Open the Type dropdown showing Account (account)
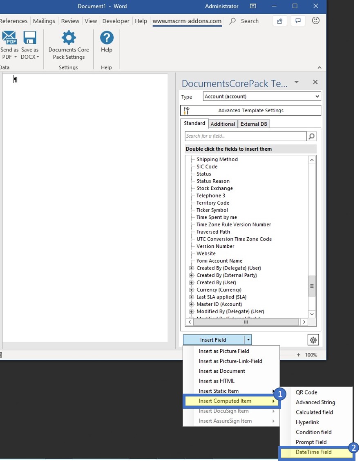This screenshot has width=362, height=461. click(262, 96)
